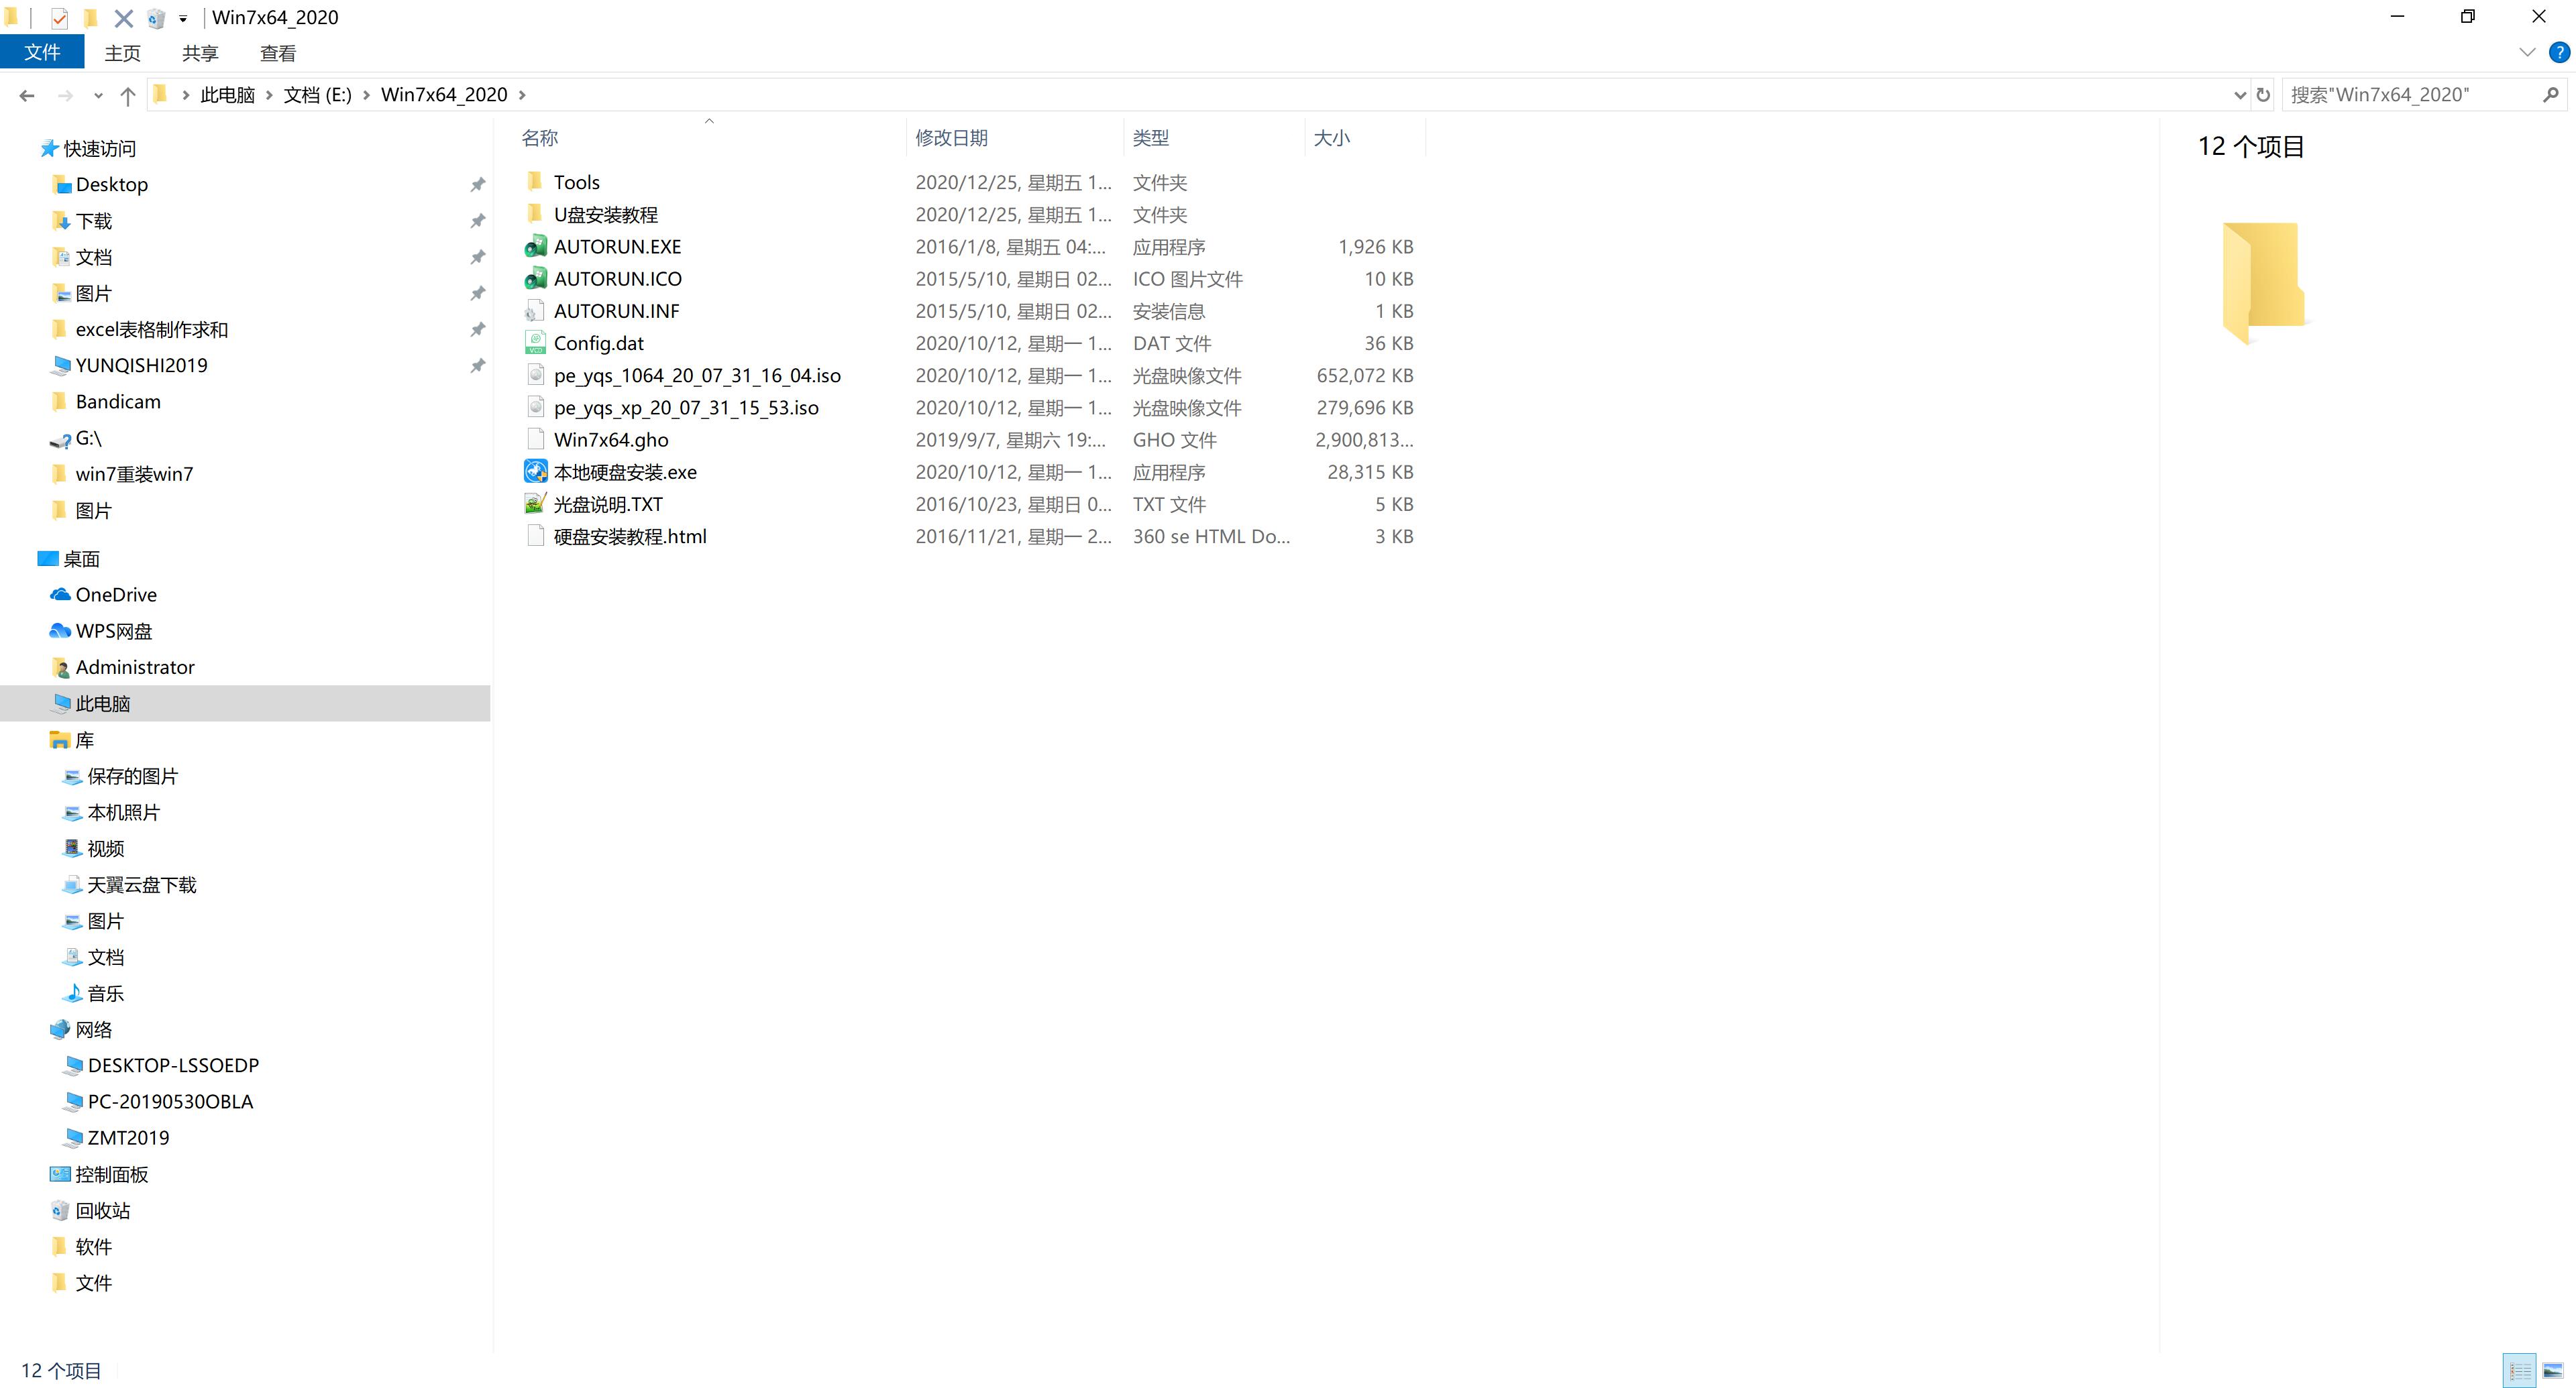The image size is (2576, 1388).
Task: Open the Tools folder
Action: click(x=580, y=181)
